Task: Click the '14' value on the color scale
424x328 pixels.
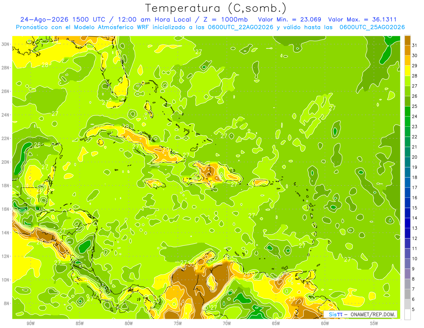Action: [x=414, y=218]
